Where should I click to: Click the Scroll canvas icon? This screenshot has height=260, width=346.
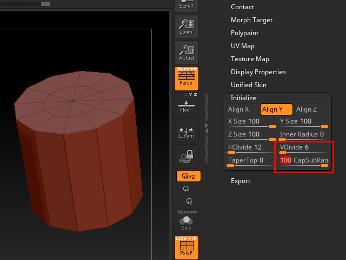pyautogui.click(x=186, y=5)
